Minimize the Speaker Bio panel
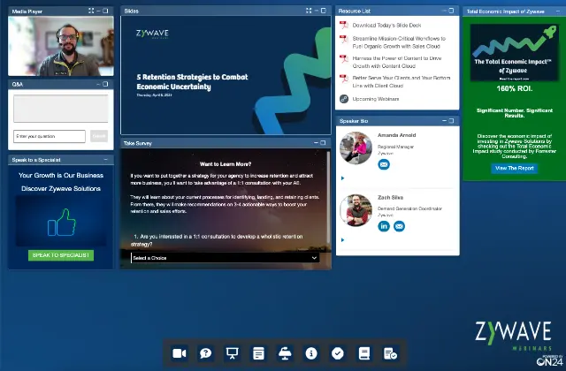Screen dimensions: 566x371 pyautogui.click(x=444, y=120)
